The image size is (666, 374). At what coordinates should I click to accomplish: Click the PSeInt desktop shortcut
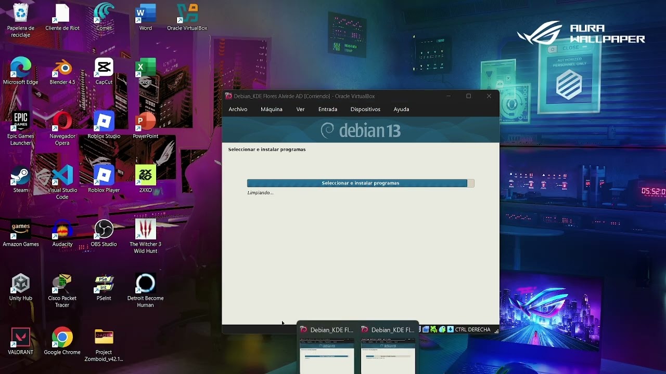coord(104,287)
